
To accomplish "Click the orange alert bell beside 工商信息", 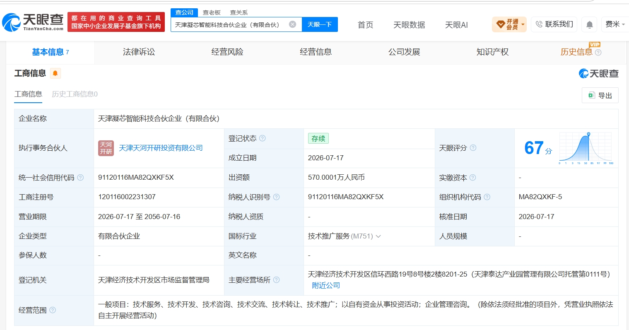I will (55, 73).
